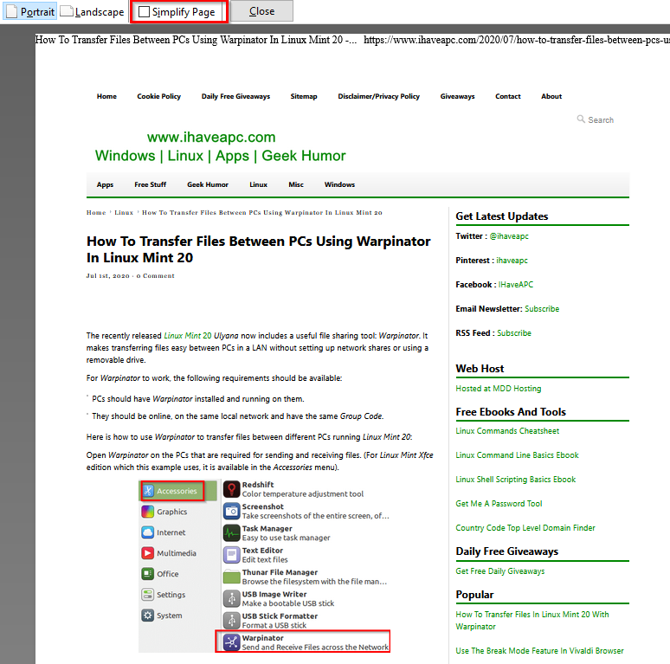Click the Get Latest Updates heading
This screenshot has width=670, height=664.
click(x=502, y=216)
